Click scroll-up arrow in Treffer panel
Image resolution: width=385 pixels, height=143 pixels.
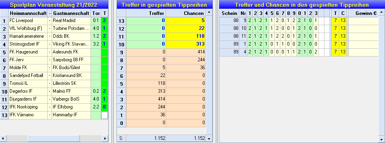(x=209, y=12)
